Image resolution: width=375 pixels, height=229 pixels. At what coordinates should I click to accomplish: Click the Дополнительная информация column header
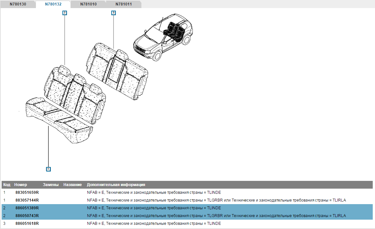[x=116, y=185]
